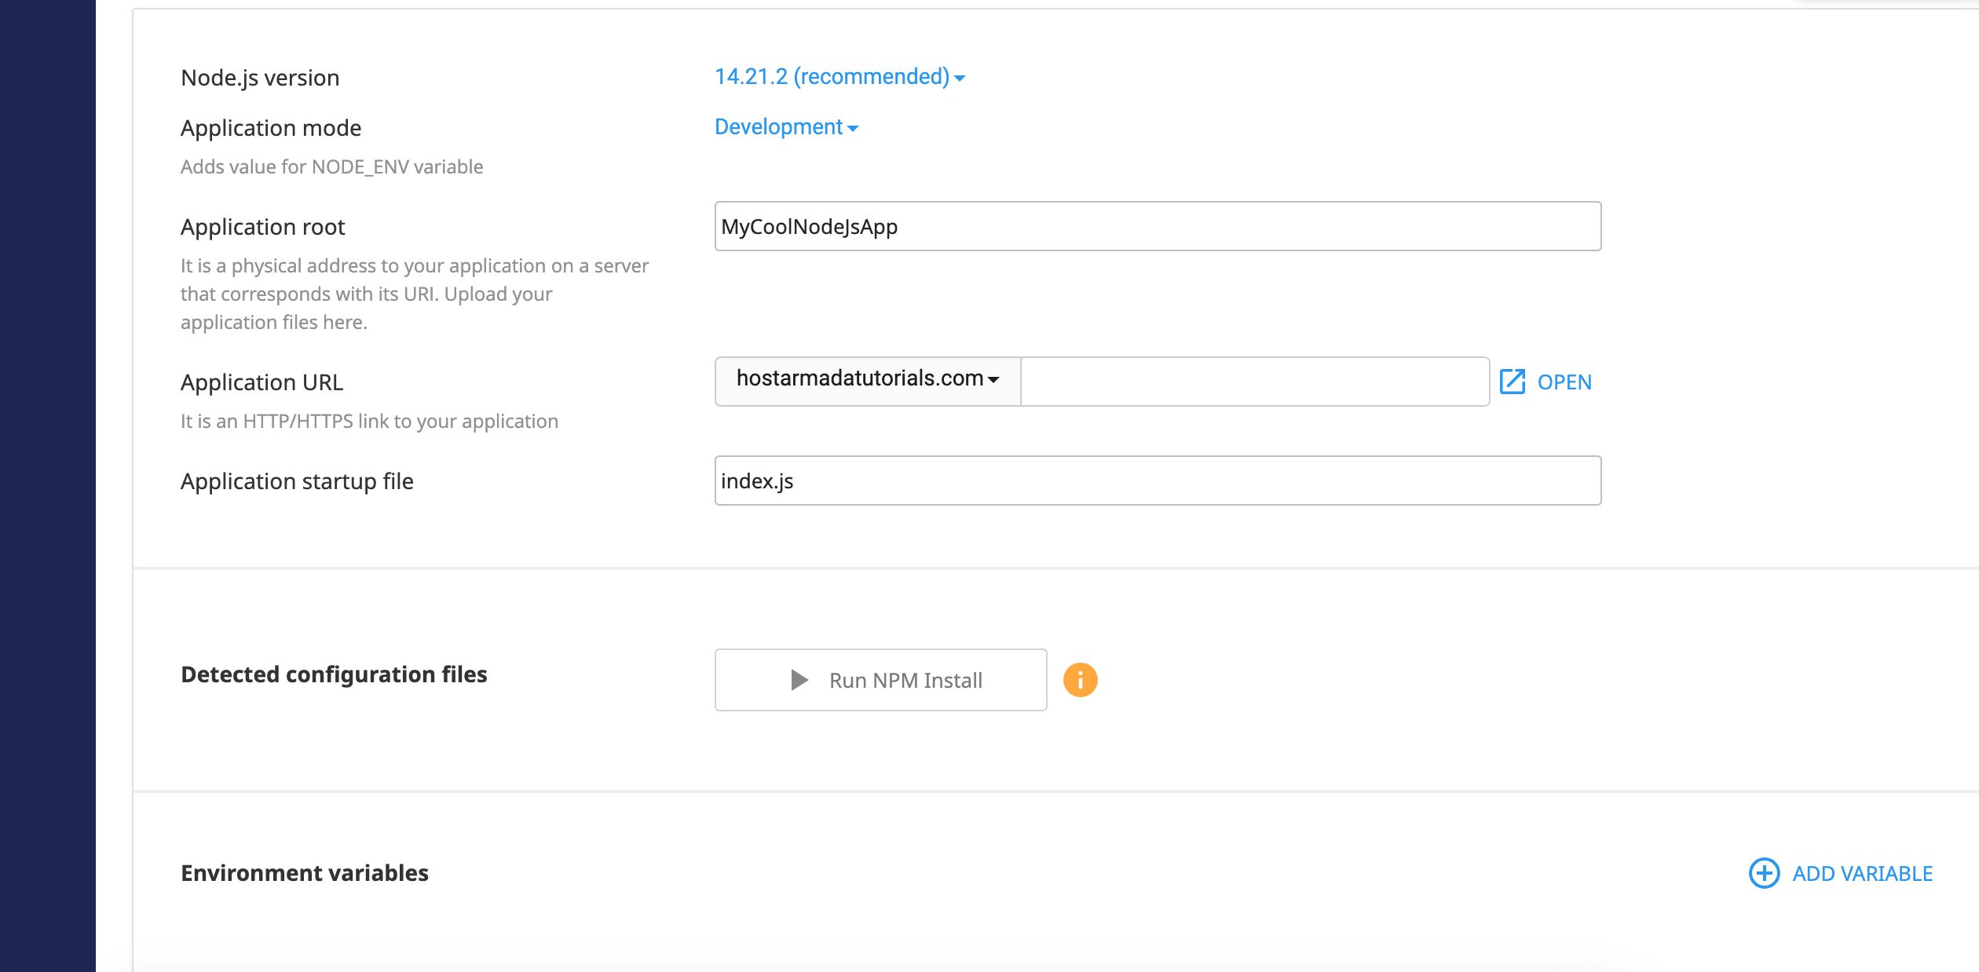Focus the Application root input field
1979x972 pixels.
point(1158,226)
